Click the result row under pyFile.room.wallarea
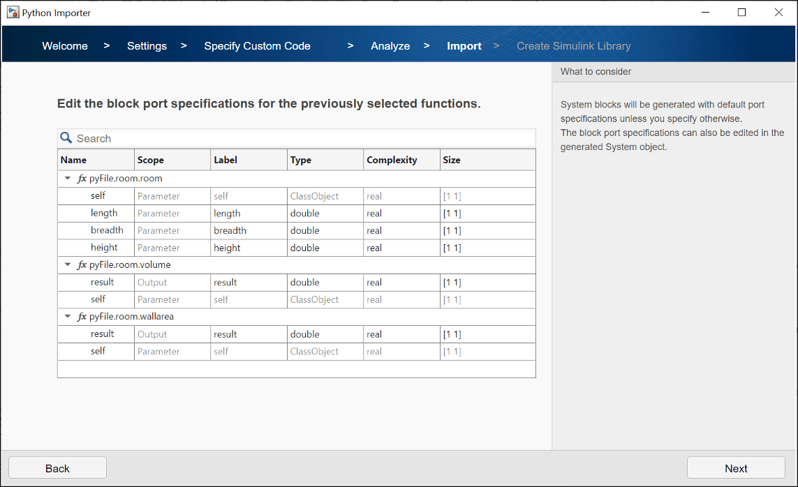This screenshot has width=798, height=487. (297, 334)
